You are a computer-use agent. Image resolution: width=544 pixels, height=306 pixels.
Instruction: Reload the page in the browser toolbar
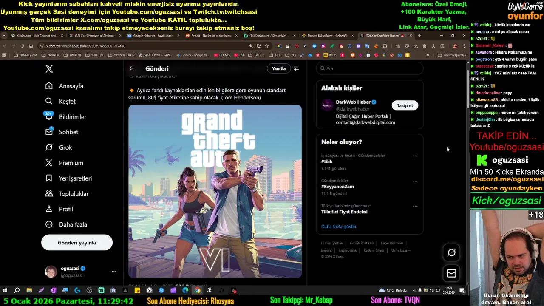[x=22, y=46]
